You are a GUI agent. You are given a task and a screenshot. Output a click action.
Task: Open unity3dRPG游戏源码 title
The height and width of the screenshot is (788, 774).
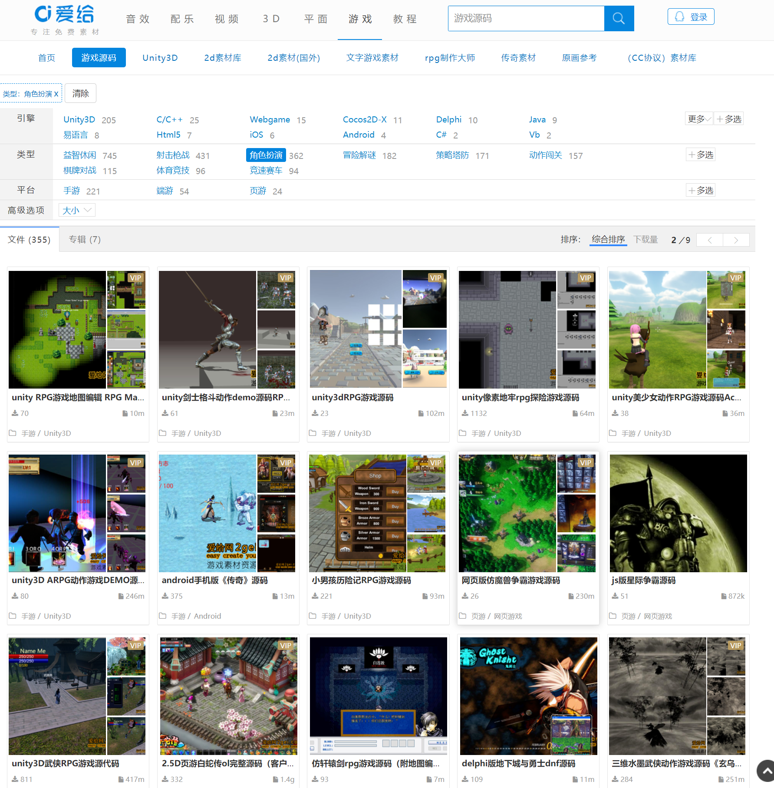click(x=352, y=397)
